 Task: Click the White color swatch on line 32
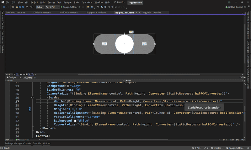(75, 121)
